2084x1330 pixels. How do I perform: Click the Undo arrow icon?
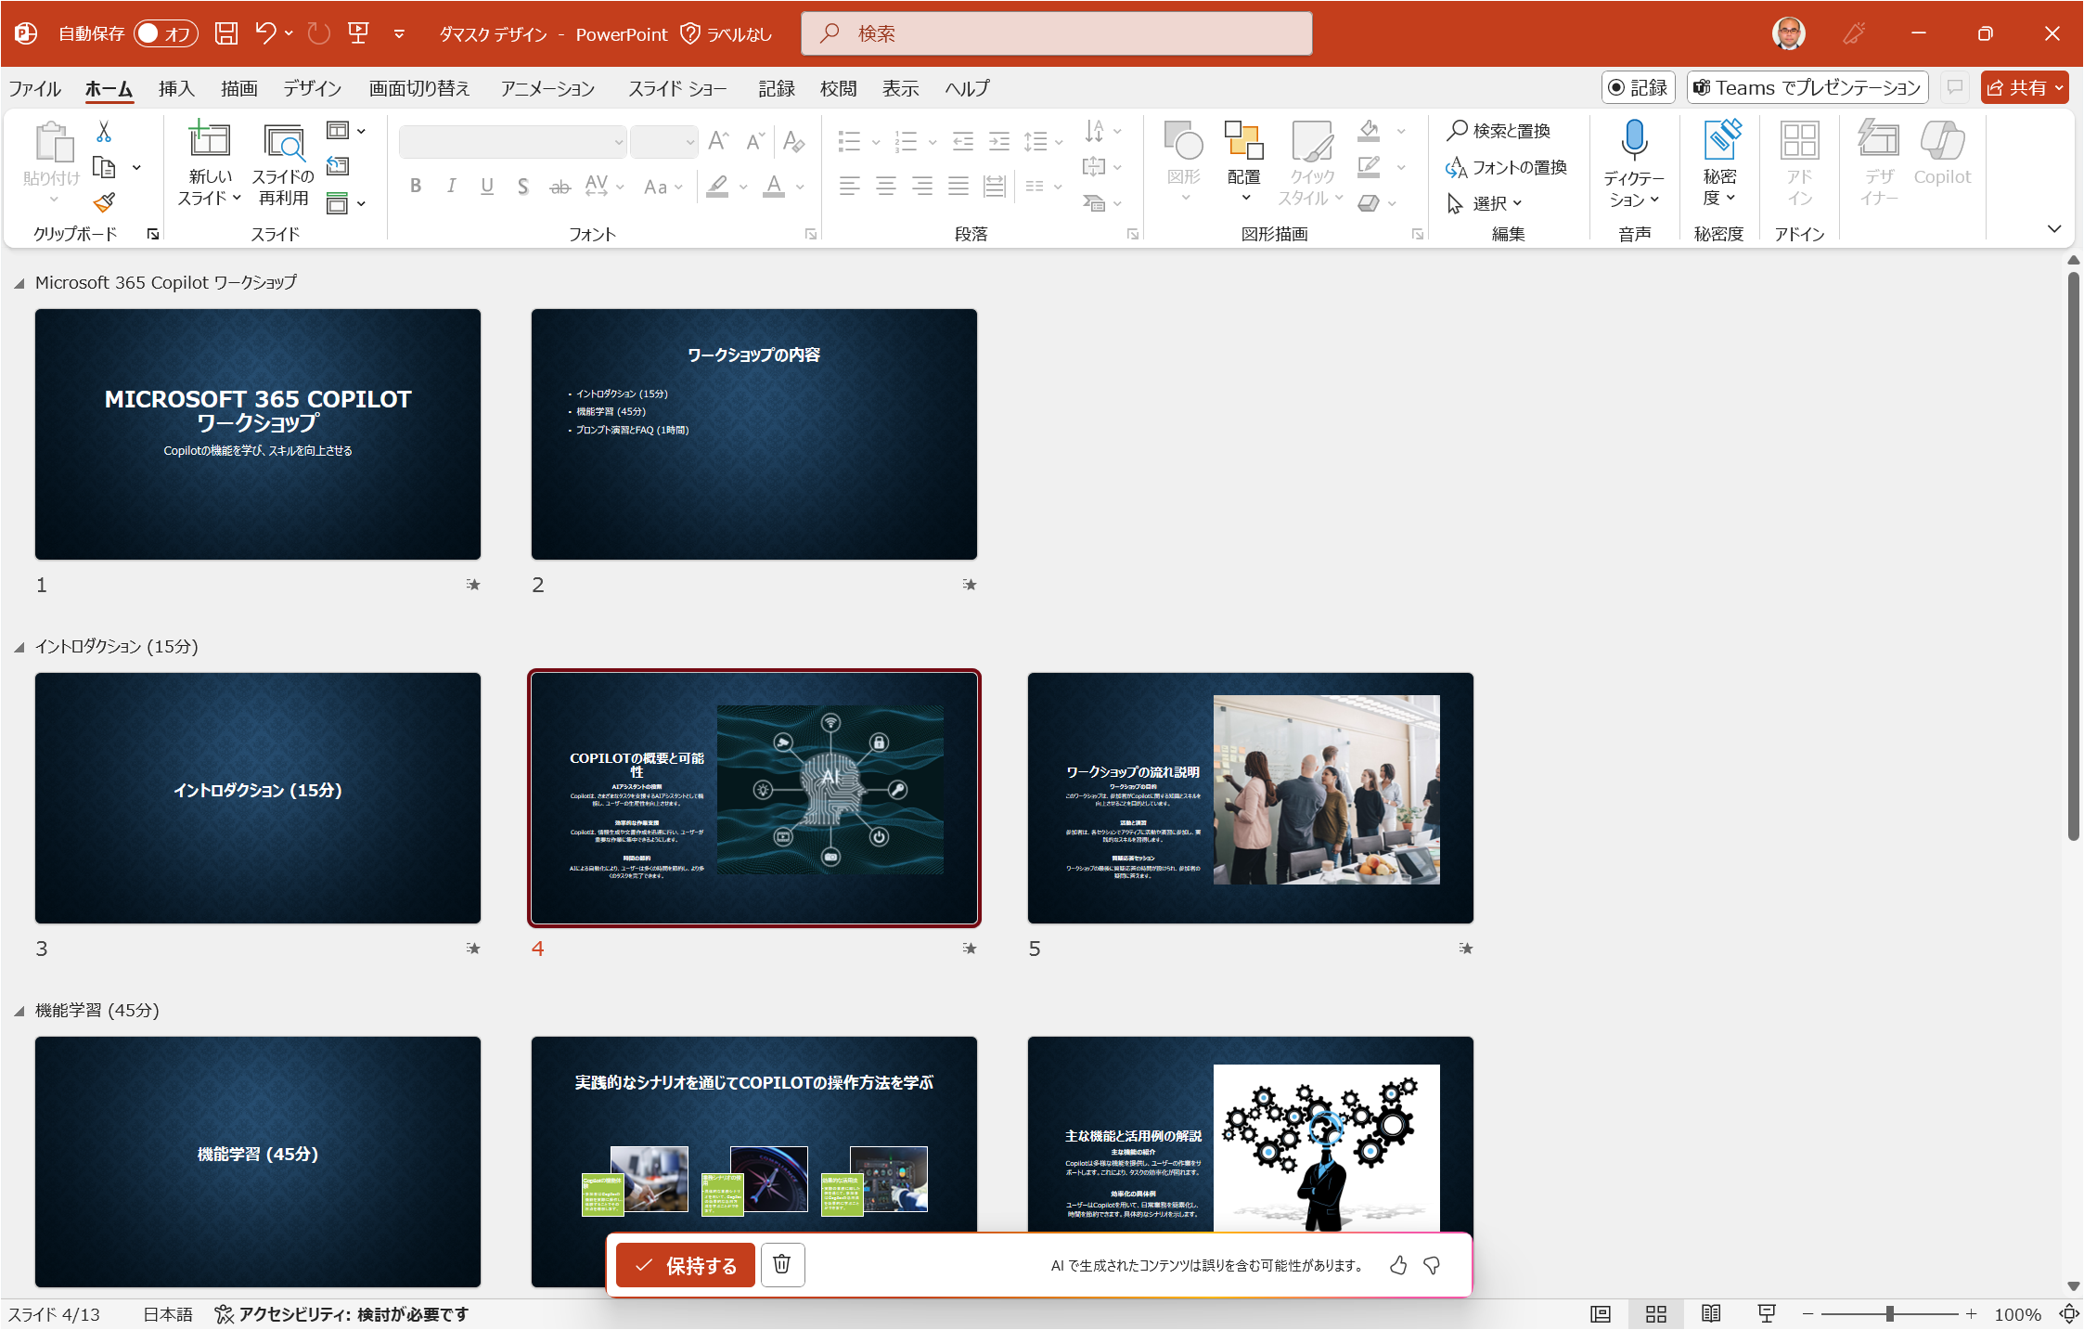pos(265,34)
